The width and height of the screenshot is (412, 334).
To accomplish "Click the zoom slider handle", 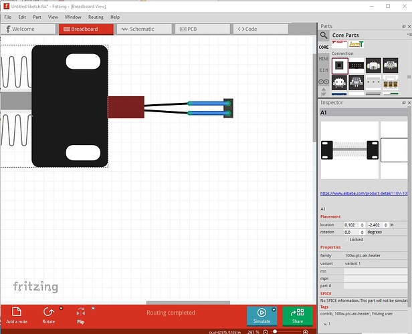I will 275,331.
